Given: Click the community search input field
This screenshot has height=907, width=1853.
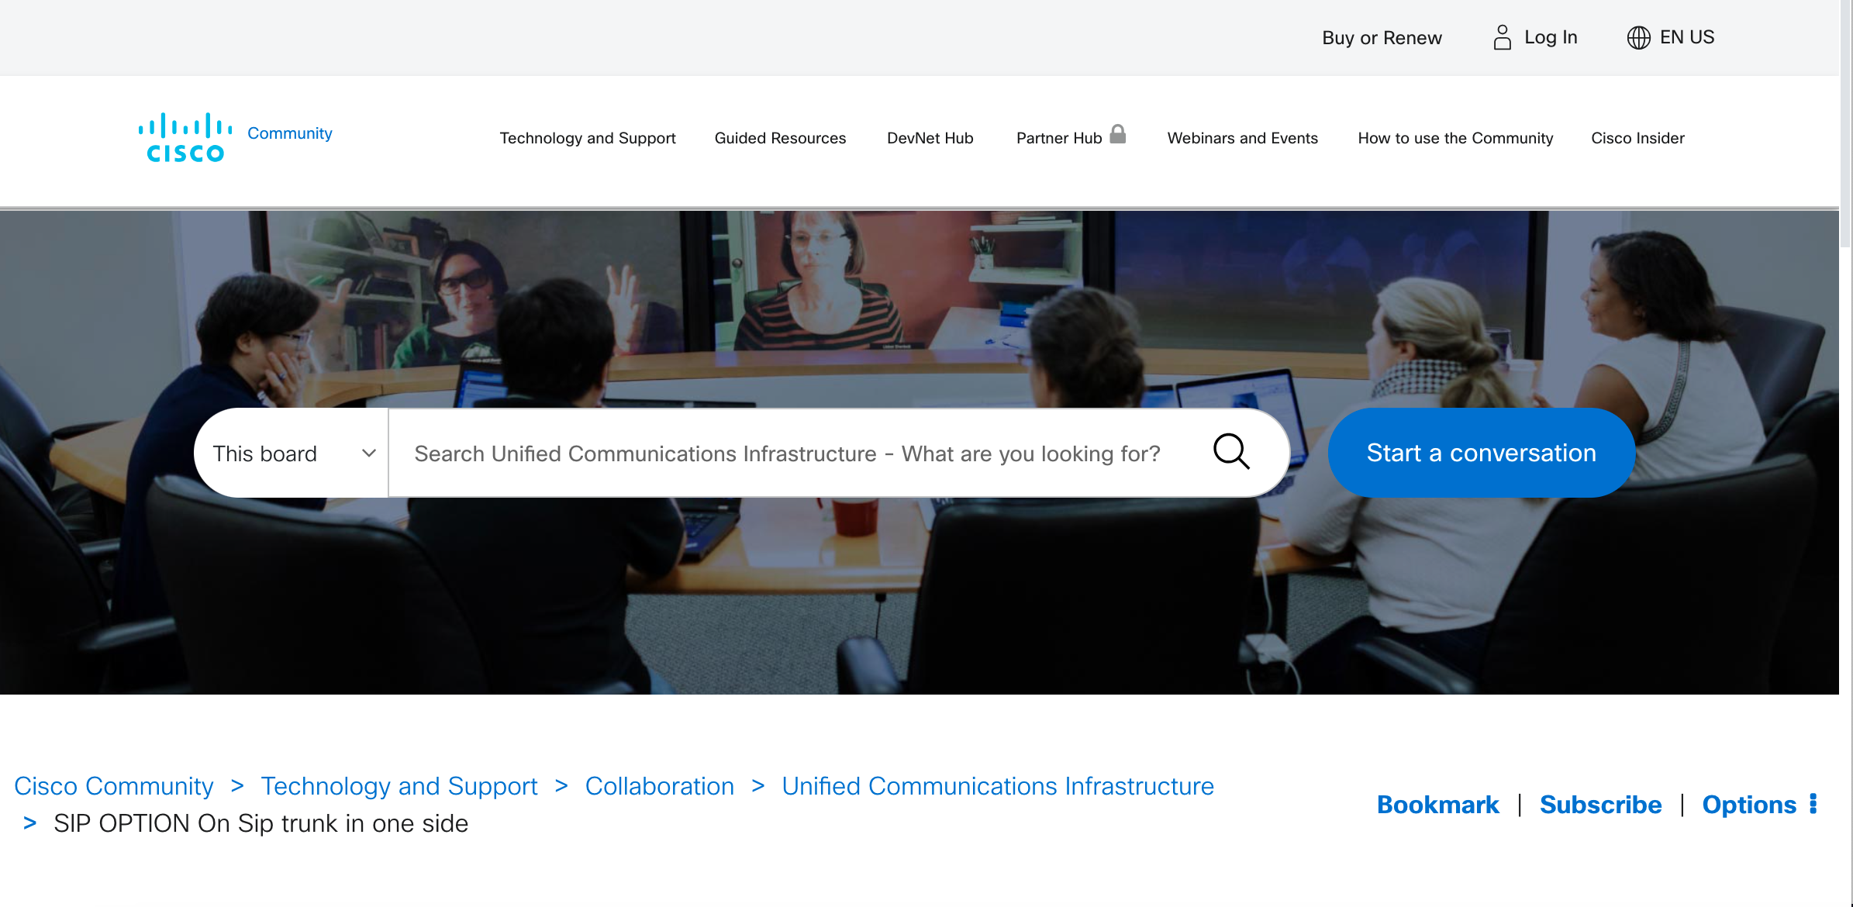Looking at the screenshot, I should coord(787,453).
